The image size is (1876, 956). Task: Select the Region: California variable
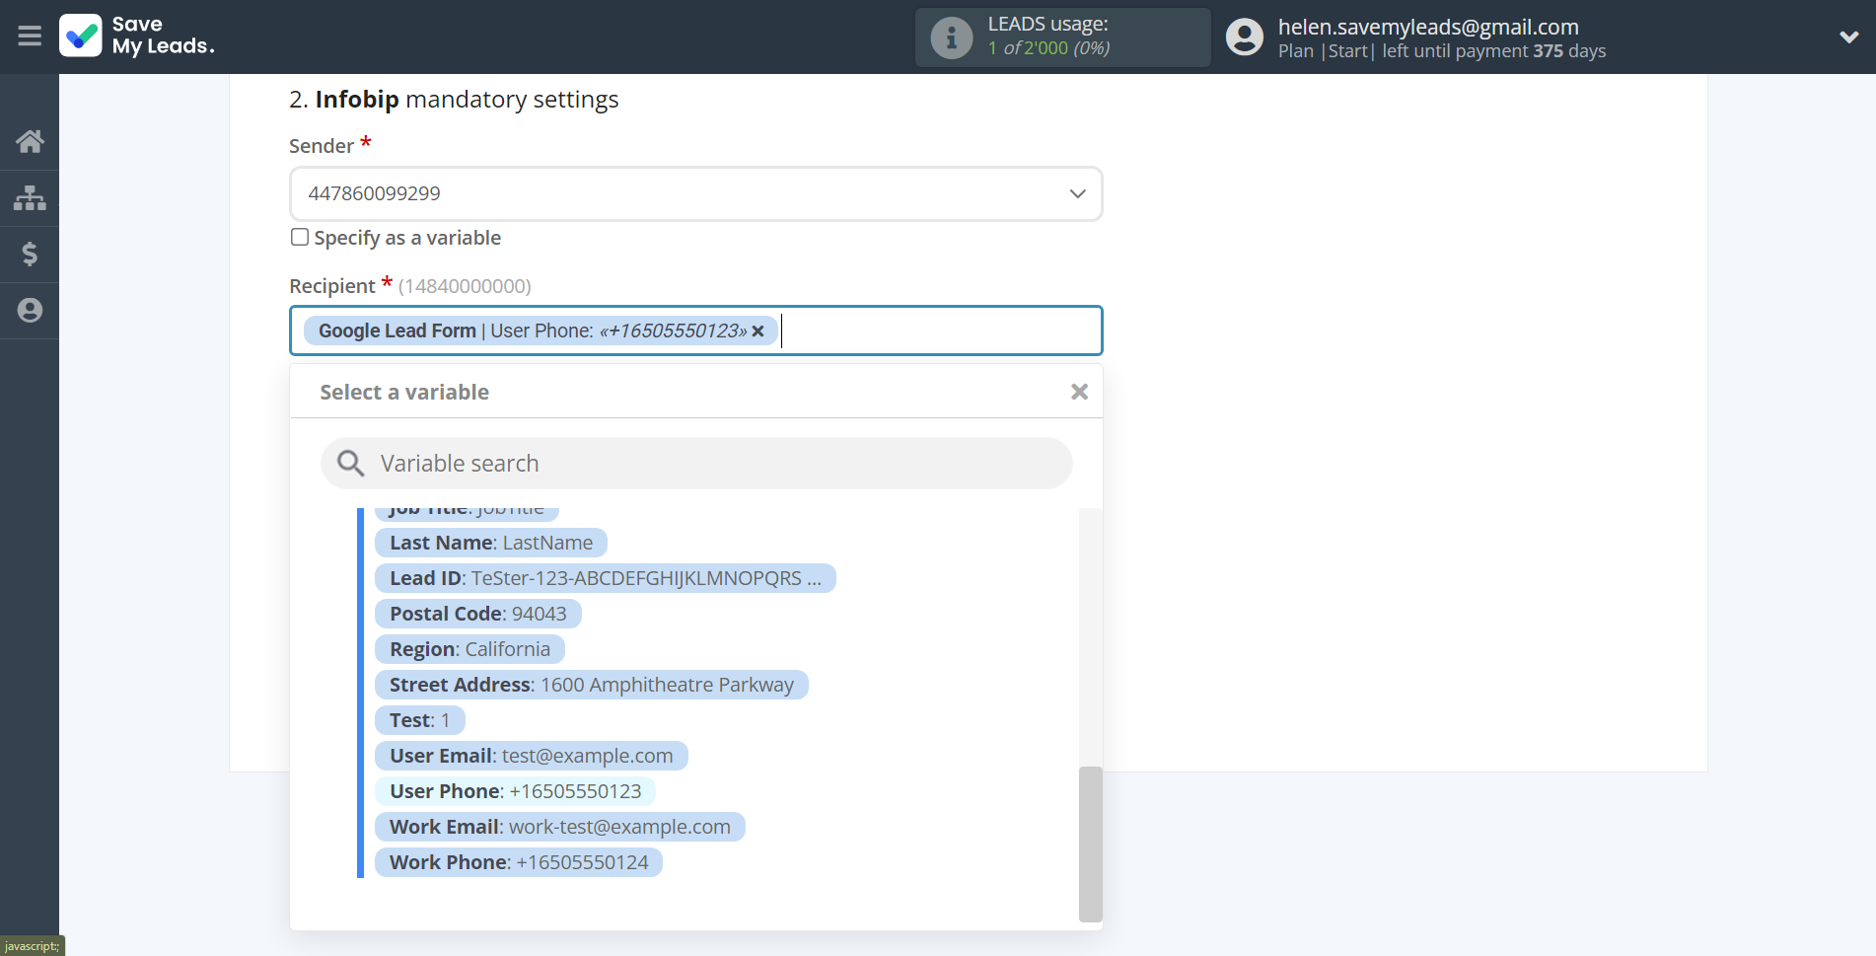(x=469, y=649)
